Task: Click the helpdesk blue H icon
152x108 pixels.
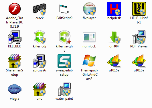Action: pos(114,9)
